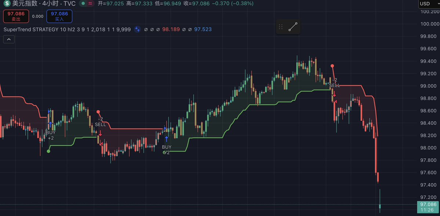Click the BUY label below the 98.200 arrow
This screenshot has width=440, height=216.
[x=167, y=147]
